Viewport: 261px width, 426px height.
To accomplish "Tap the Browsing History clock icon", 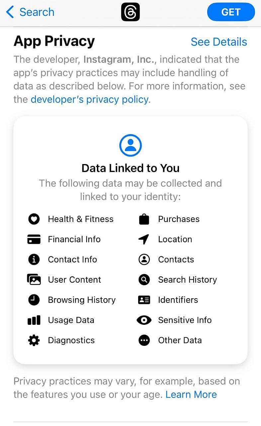I will 34,300.
